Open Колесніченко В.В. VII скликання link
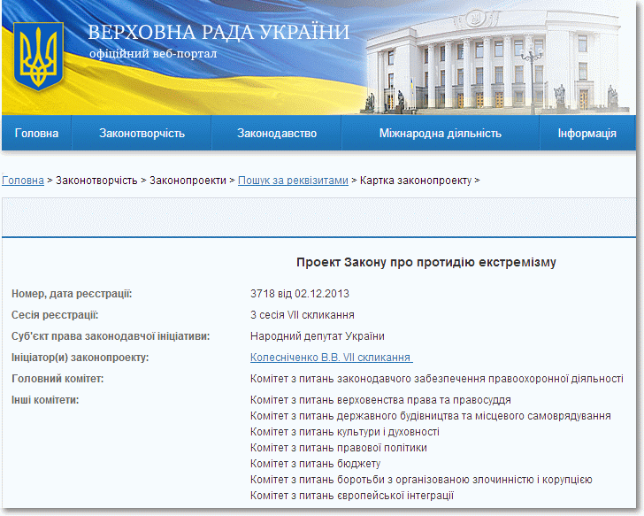Screen dimensions: 644x516 (x=331, y=358)
